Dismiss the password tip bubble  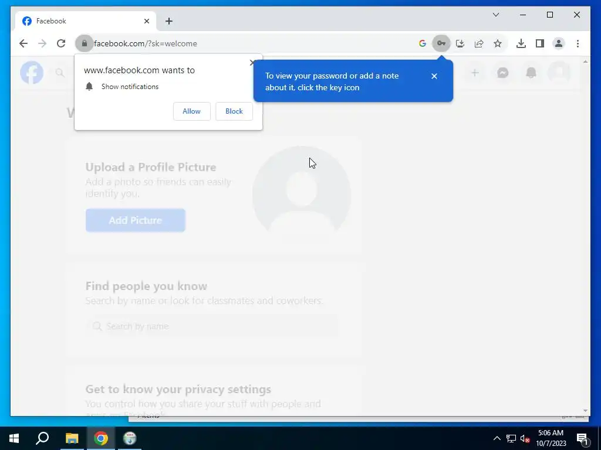click(434, 76)
